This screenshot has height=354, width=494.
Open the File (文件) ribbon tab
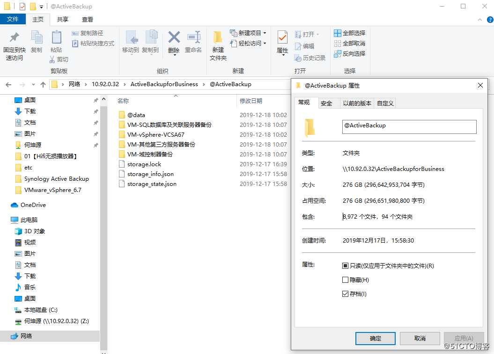pos(13,19)
